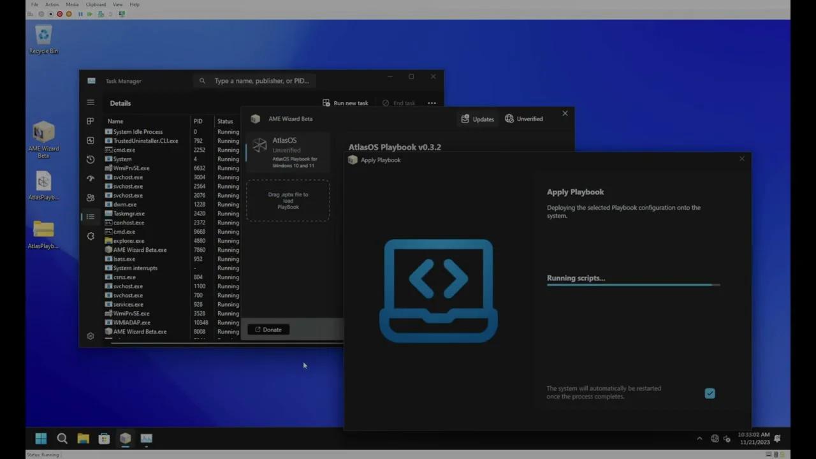Open the Users section of Task Manager
Screen dimensions: 816x459
click(90, 196)
